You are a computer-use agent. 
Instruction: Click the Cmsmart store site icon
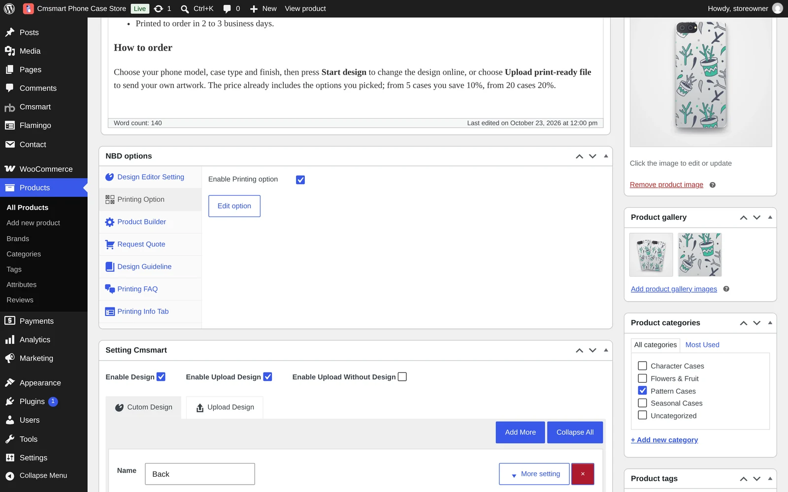click(28, 8)
